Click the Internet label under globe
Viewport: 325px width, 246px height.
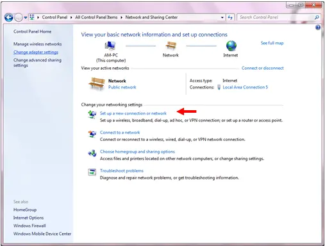tap(231, 55)
